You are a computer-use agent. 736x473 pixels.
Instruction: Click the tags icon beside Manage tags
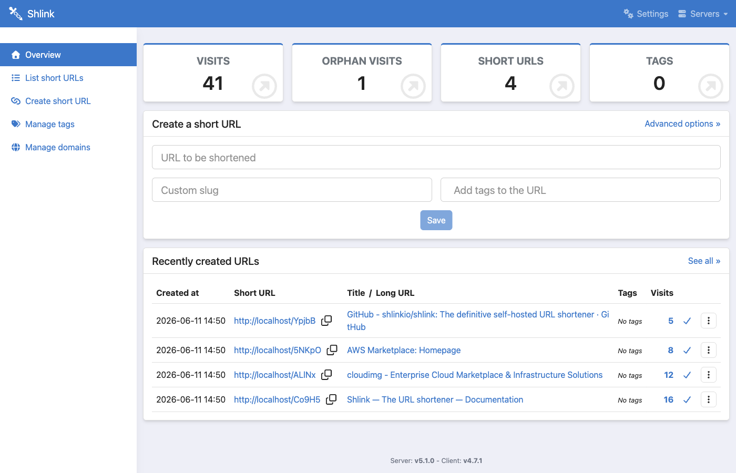click(x=16, y=124)
